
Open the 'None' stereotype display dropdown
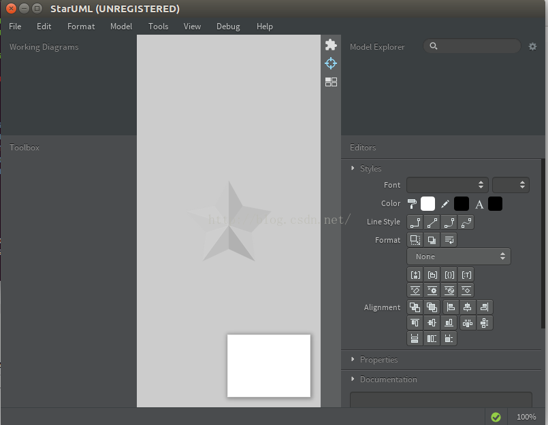point(459,256)
